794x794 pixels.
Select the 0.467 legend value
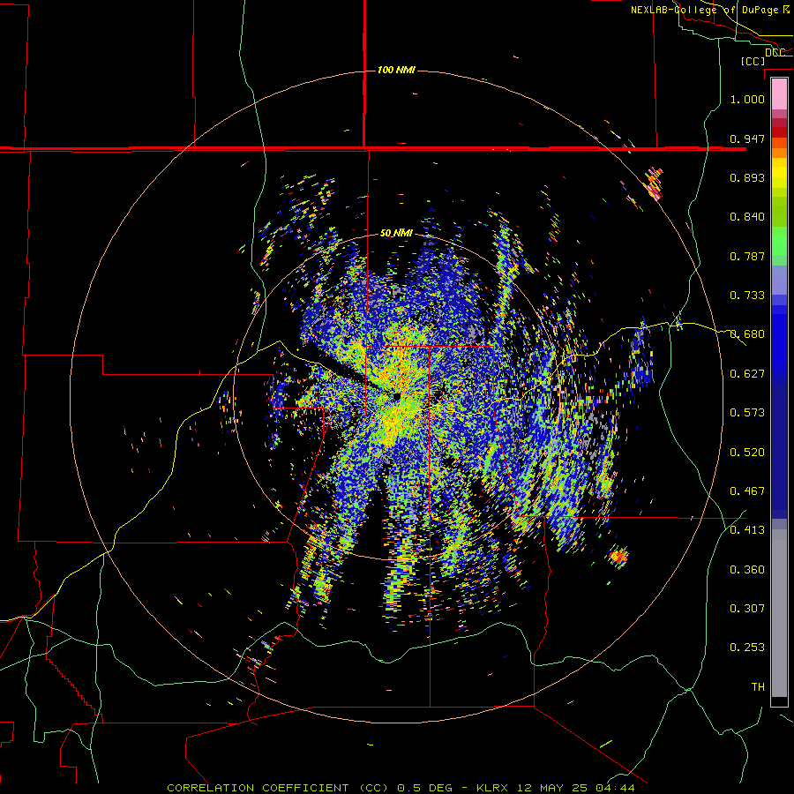(747, 491)
